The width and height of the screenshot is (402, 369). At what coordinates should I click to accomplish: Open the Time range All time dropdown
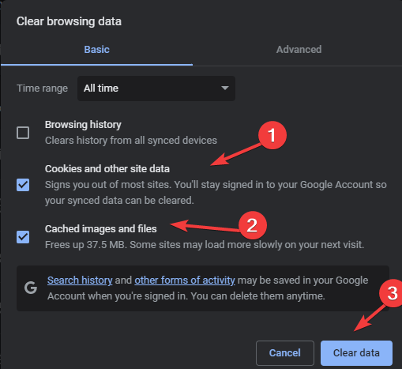pos(156,88)
